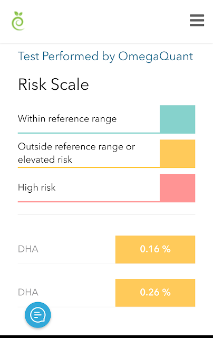Image resolution: width=213 pixels, height=338 pixels.
Task: Click the first DHA row label
Action: pos(28,249)
